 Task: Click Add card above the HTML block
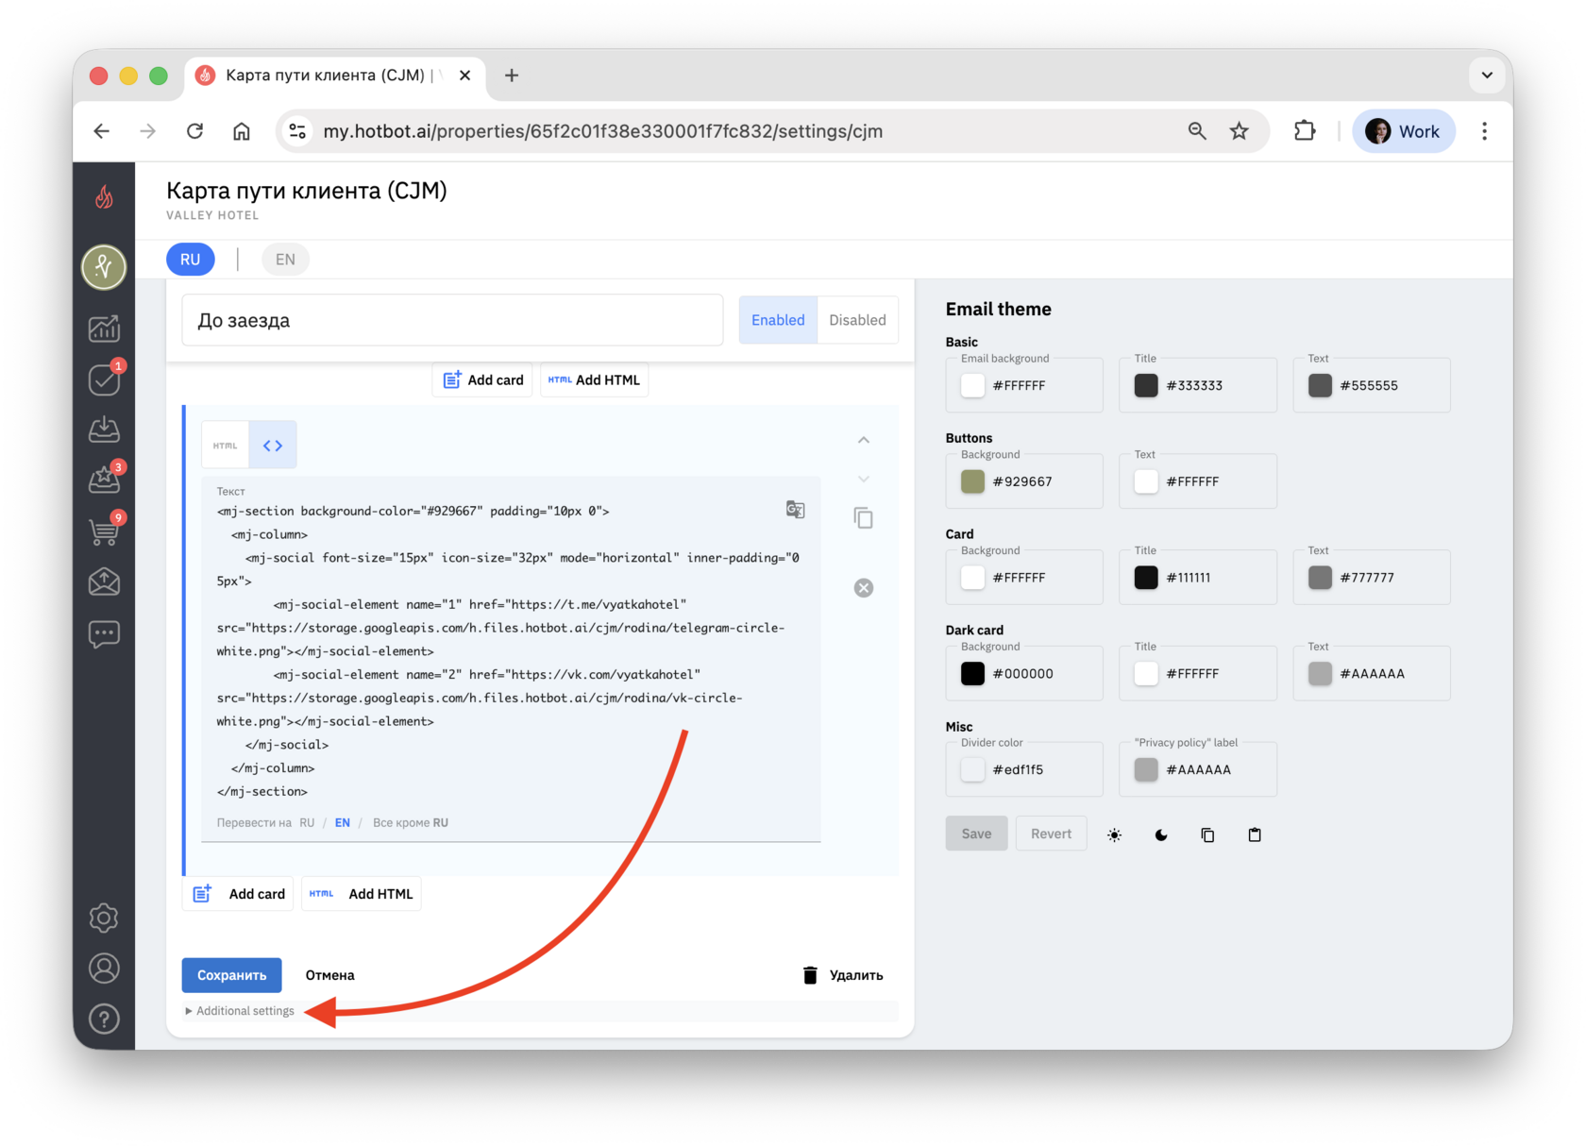click(482, 380)
